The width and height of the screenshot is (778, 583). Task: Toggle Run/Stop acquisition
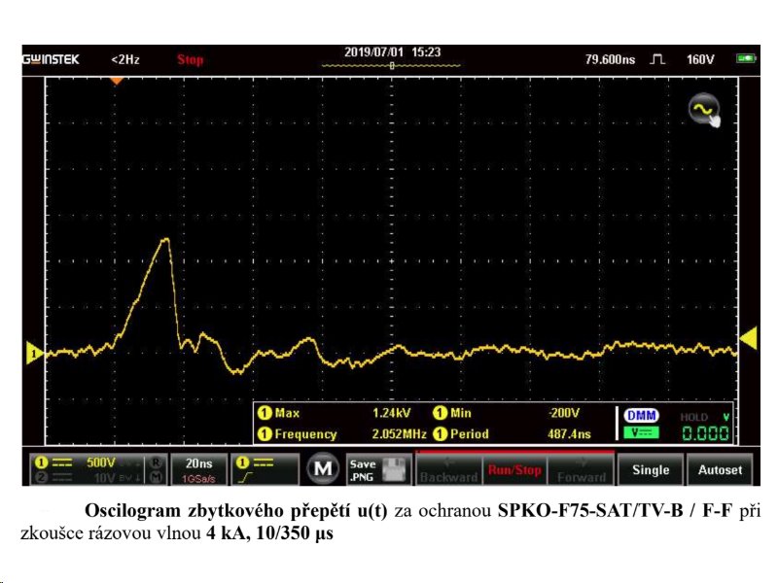click(514, 470)
